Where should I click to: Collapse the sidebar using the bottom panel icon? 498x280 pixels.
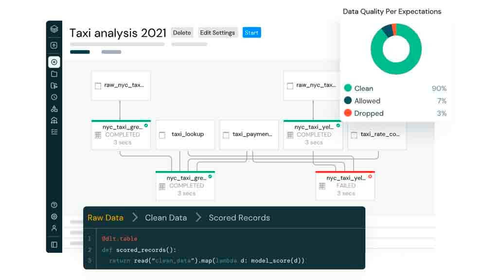[54, 245]
